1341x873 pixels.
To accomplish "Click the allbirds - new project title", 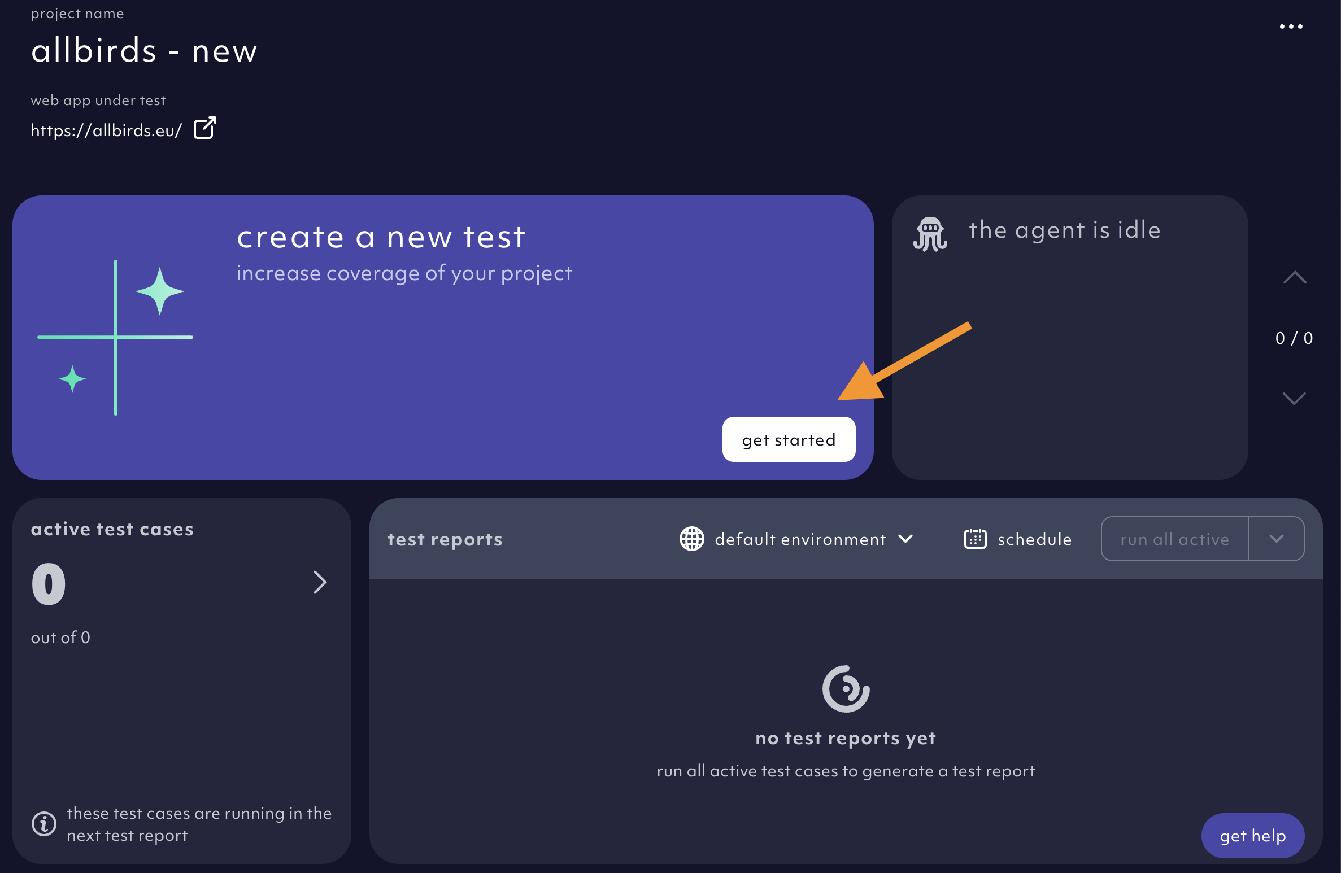I will [145, 50].
